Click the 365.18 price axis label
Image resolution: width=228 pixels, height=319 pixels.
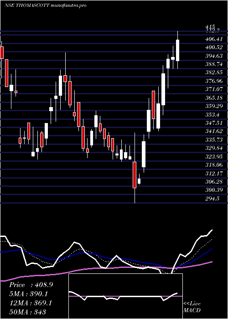point(213,98)
